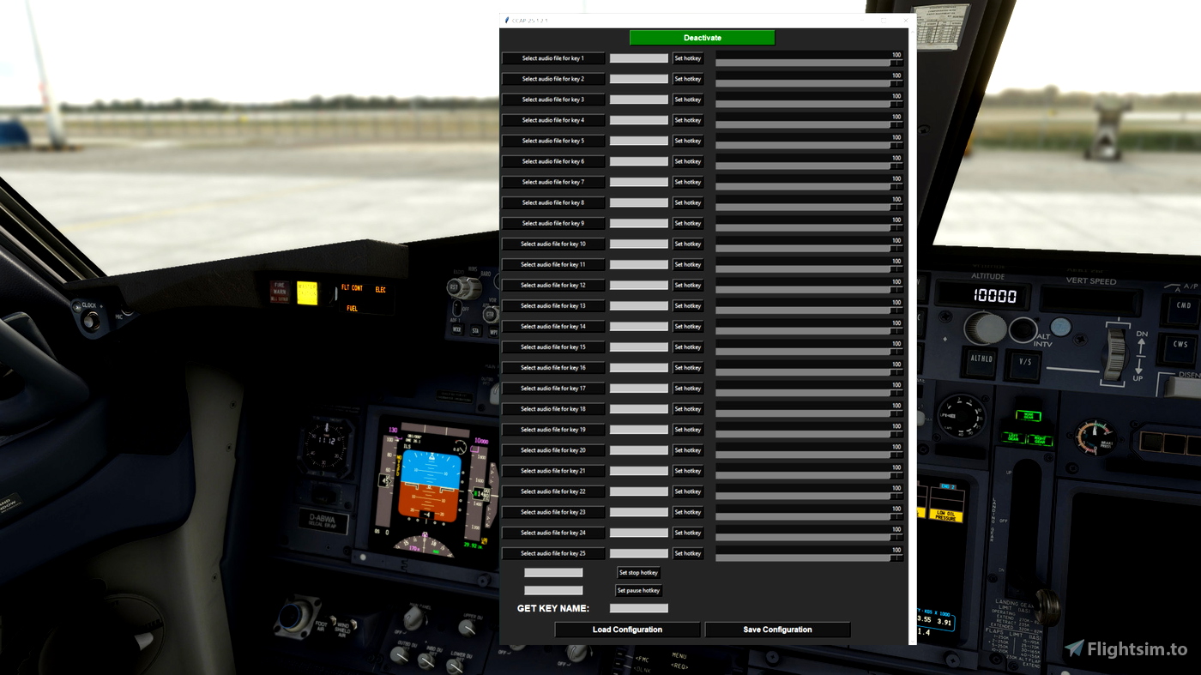Screen dimensions: 1201x675
Task: Select audio file for key 22
Action: coord(553,491)
